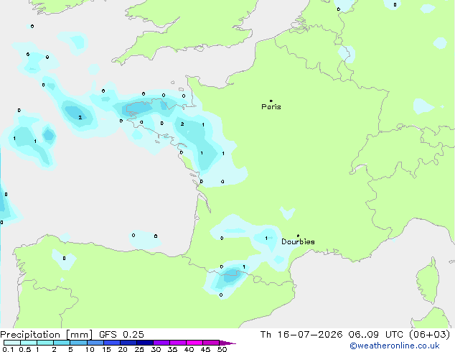455x352 pixels.
Task: Click the (06+03) forecast offset text
Action: pyautogui.click(x=430, y=335)
